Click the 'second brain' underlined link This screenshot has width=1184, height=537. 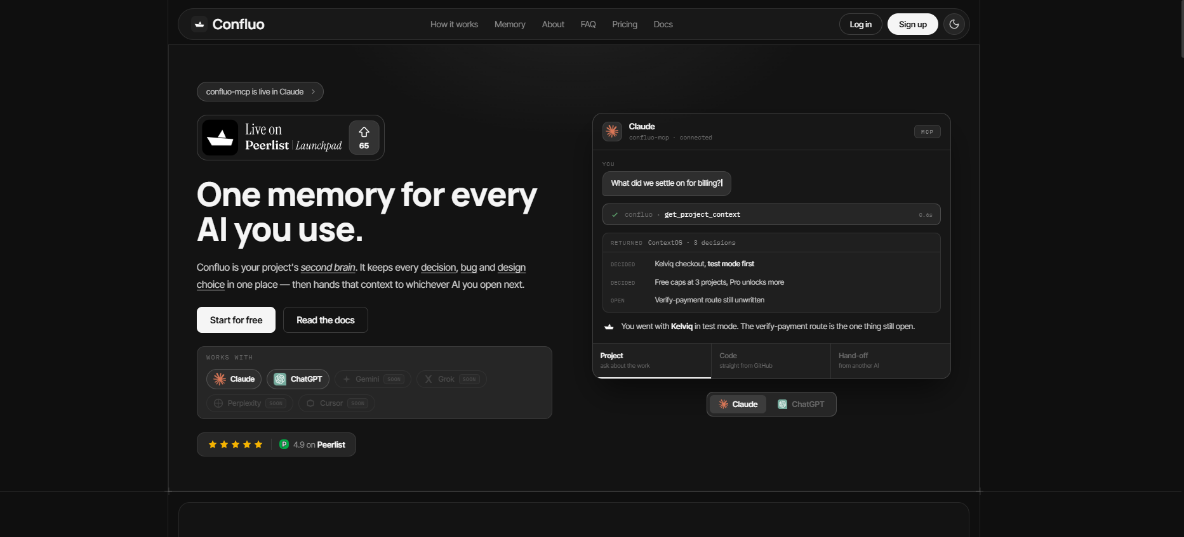click(328, 268)
